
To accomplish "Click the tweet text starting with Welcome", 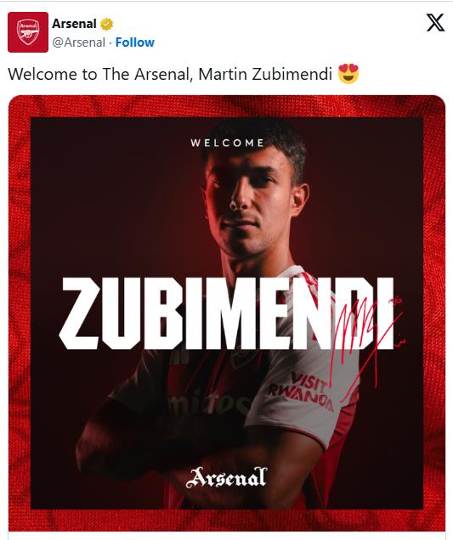I will click(184, 74).
